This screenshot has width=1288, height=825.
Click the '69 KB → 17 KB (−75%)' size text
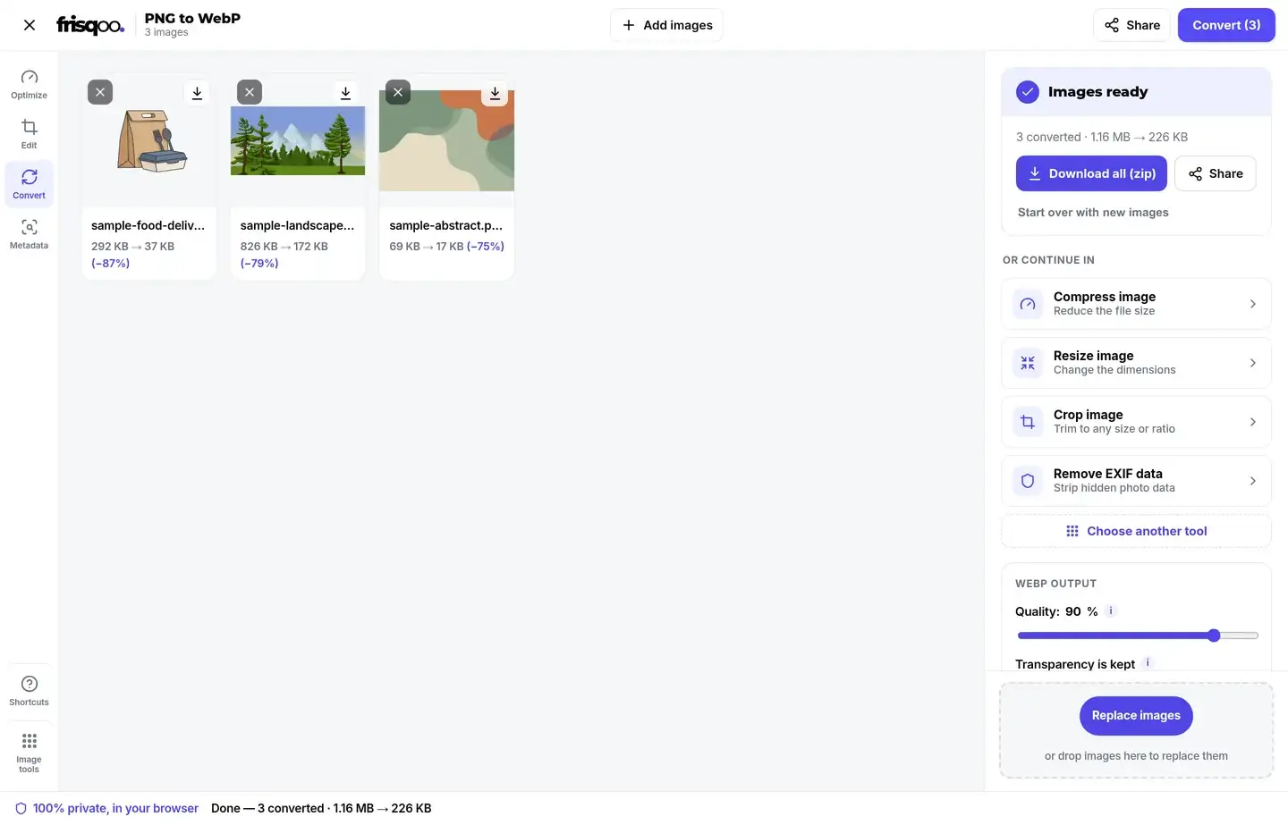click(446, 246)
